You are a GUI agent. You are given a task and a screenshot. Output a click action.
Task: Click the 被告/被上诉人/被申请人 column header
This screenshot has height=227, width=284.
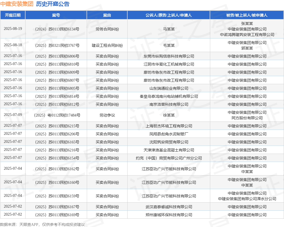pyautogui.click(x=247, y=15)
